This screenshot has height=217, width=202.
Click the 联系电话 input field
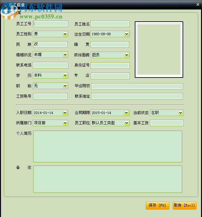point(50,65)
